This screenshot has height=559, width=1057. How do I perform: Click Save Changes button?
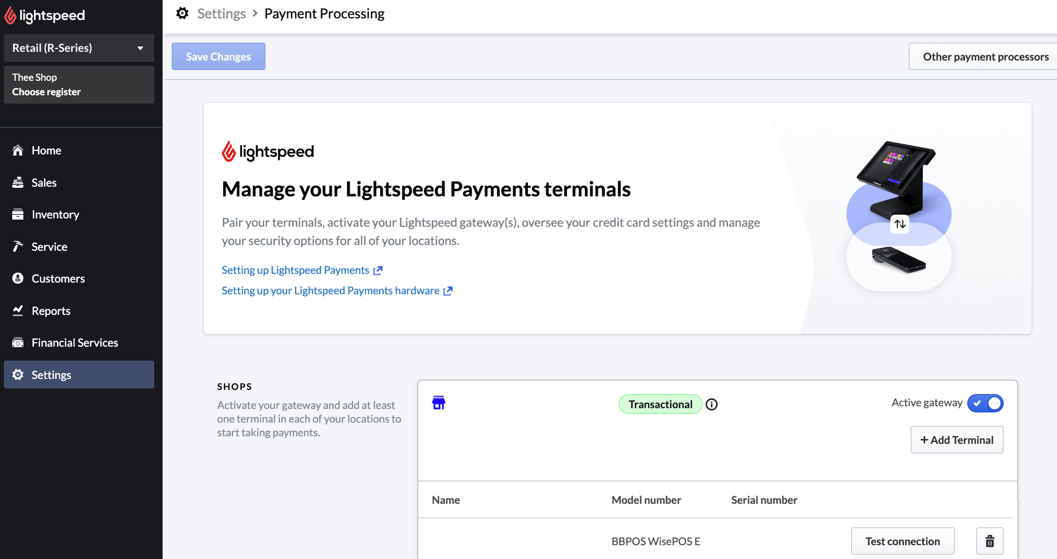coord(218,56)
